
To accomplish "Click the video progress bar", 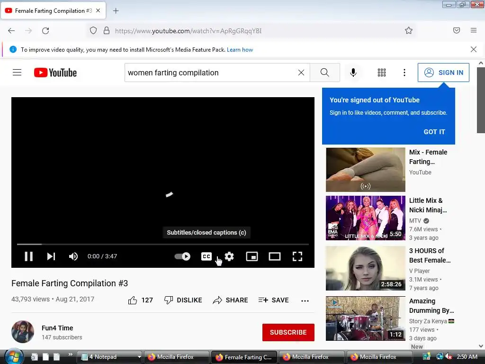I will pos(163,244).
